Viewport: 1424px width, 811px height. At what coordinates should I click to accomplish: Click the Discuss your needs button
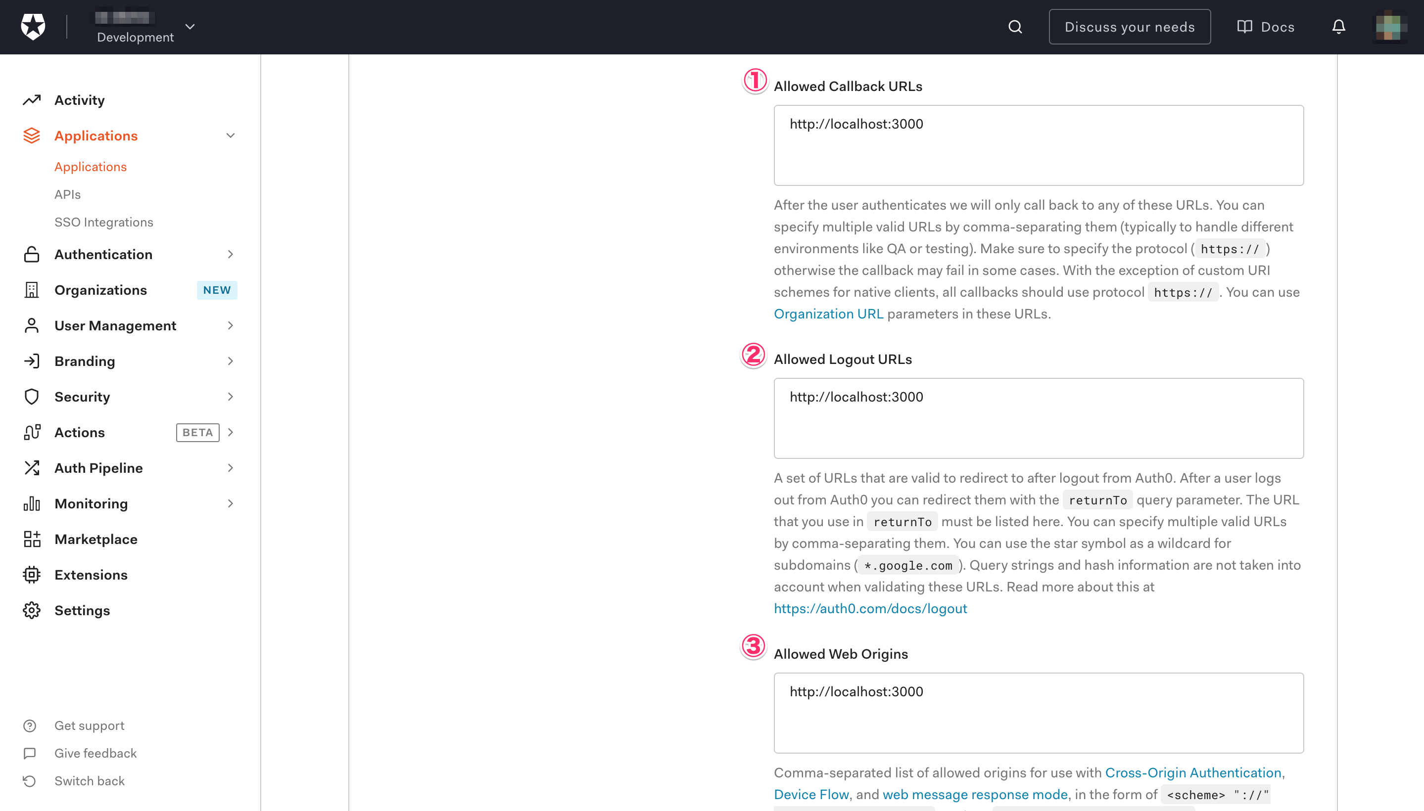click(1129, 27)
